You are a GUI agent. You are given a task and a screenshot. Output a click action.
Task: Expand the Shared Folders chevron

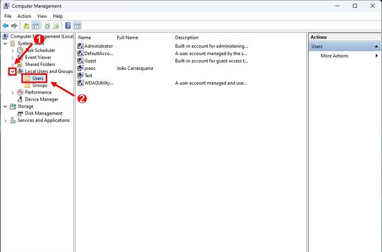13,65
